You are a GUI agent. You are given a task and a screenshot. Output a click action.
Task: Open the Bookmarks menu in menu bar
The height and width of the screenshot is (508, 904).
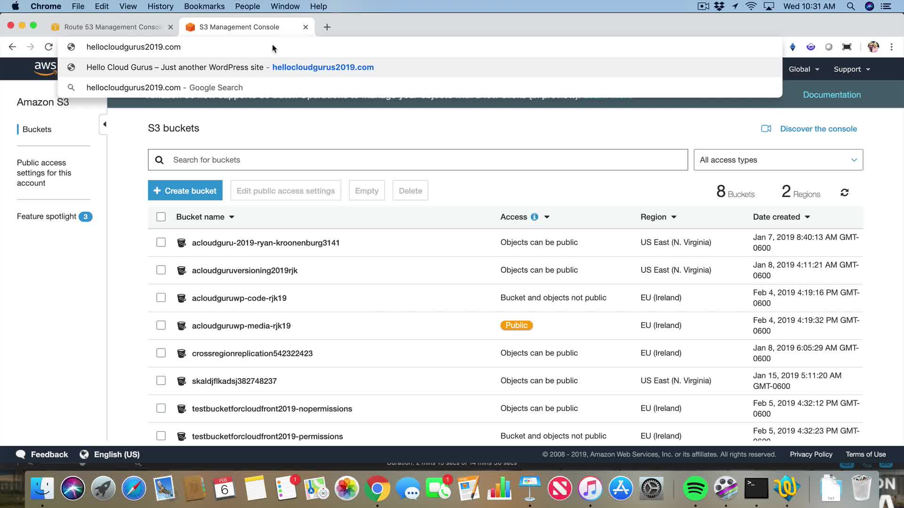[204, 6]
